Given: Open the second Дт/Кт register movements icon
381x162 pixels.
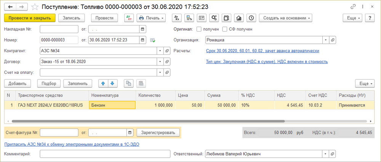Looking at the screenshot, I should [177, 18].
